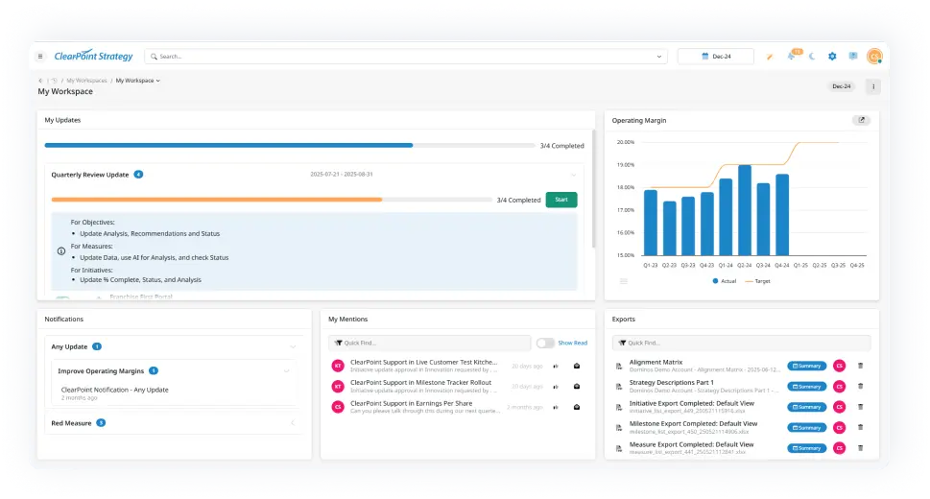
Task: Switch to dark mode with the moon icon
Action: coord(812,57)
